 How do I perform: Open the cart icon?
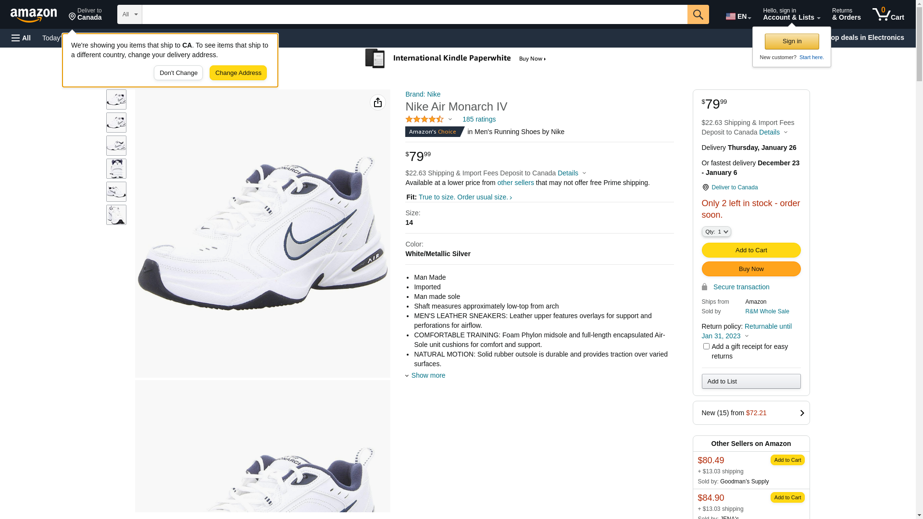888,14
